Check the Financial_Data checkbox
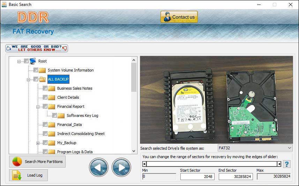The image size is (299, 186). click(x=45, y=124)
